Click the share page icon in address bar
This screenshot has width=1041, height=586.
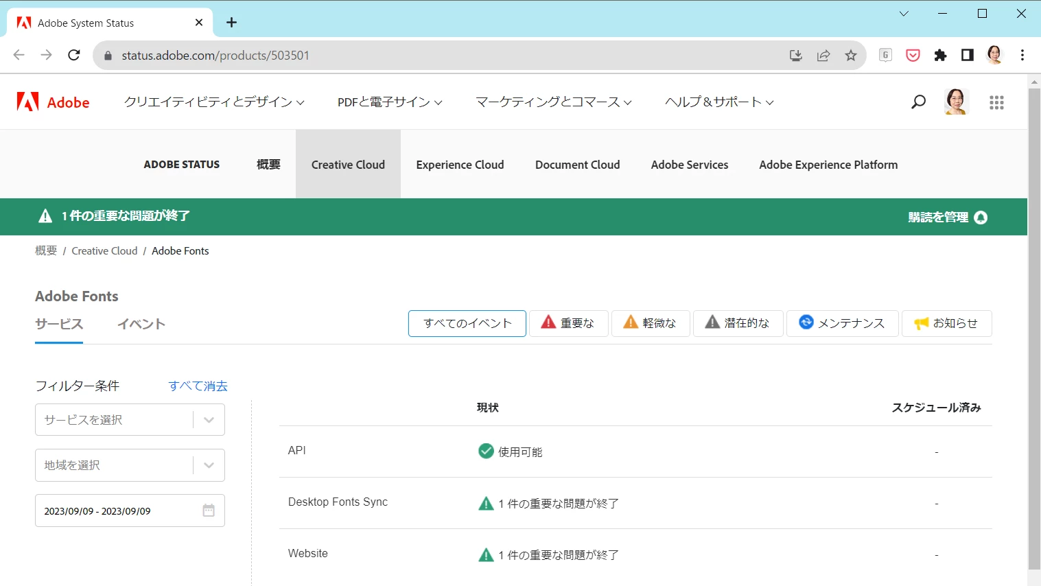[823, 56]
